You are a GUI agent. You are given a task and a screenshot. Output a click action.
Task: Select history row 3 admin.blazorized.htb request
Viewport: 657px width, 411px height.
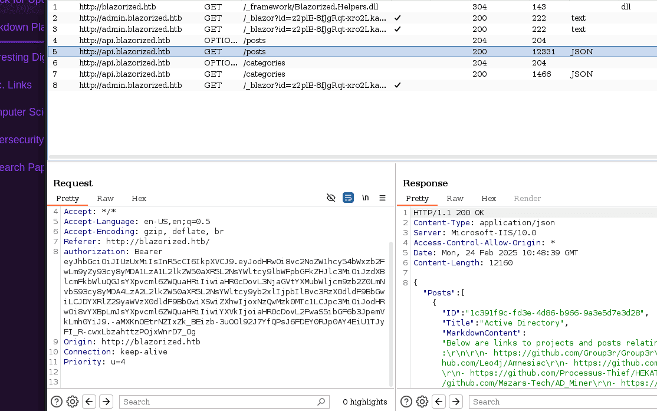352,29
